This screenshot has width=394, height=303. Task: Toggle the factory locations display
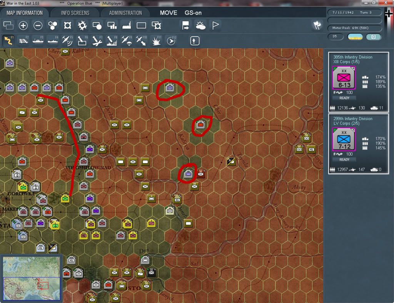coord(127,25)
